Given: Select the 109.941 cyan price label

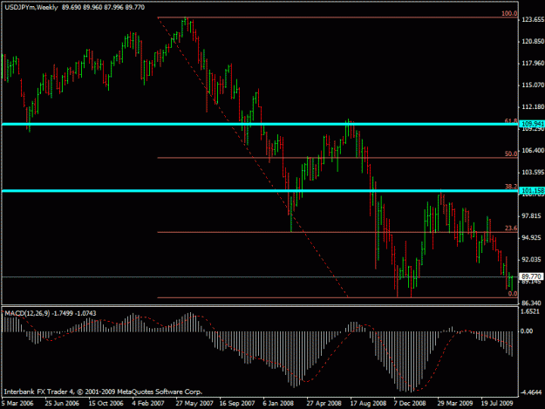Looking at the screenshot, I should (x=533, y=124).
